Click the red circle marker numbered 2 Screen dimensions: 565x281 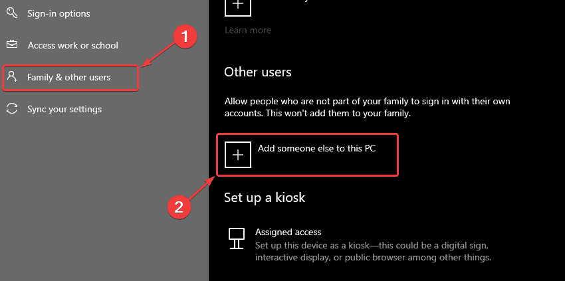[179, 207]
